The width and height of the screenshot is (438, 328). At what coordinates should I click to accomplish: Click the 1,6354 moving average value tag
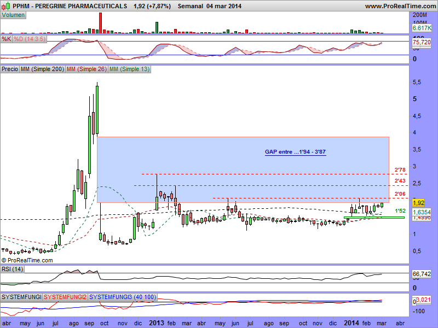click(422, 212)
